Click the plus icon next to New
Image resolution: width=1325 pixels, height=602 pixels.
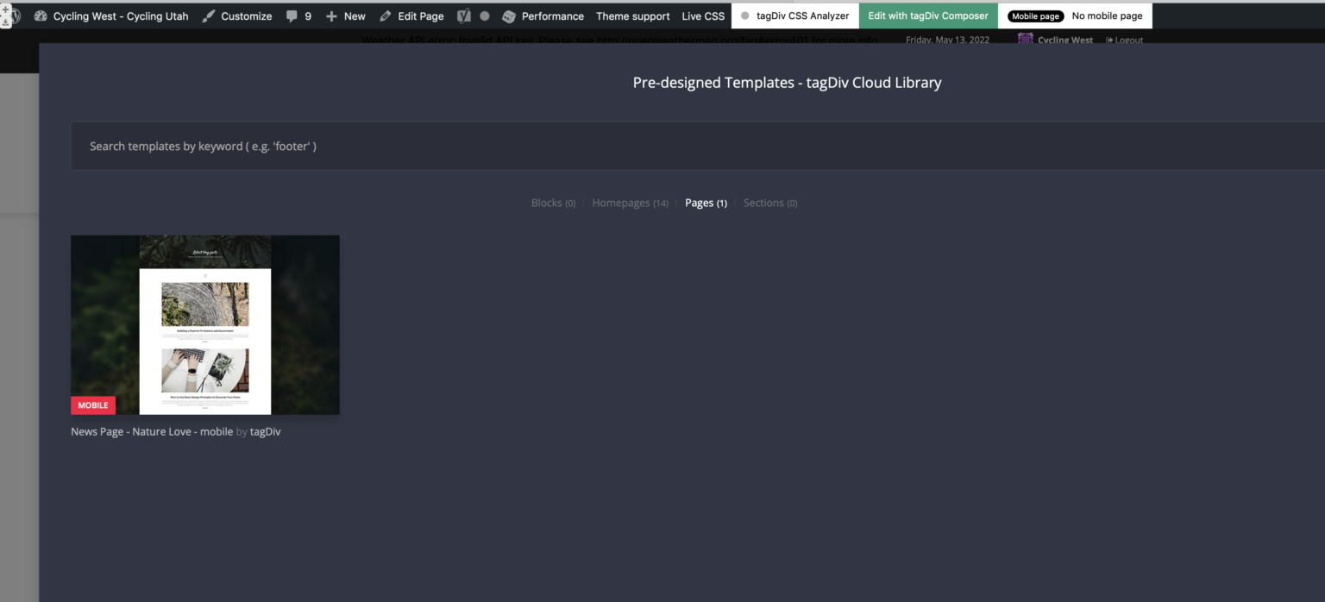(331, 16)
